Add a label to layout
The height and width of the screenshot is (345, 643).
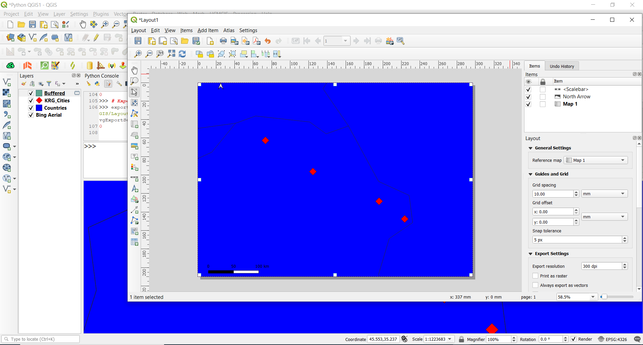[135, 156]
